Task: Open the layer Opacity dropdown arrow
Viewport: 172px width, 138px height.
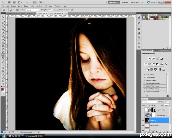Action: [x=170, y=102]
